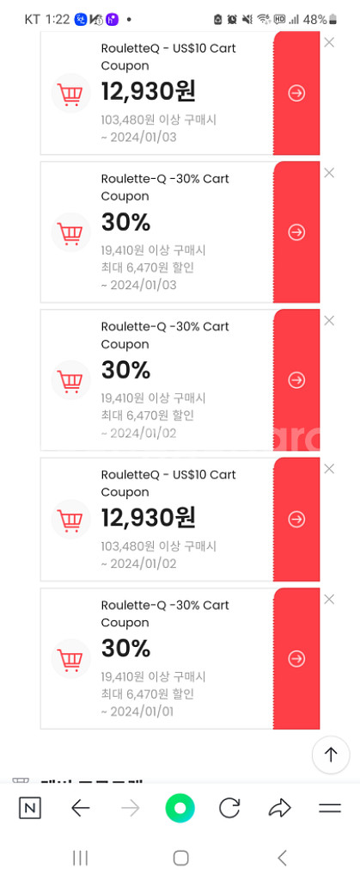Dismiss the 12,930원 coupon expiring 2024/01/02
Screen dimensions: 360x881
click(x=329, y=469)
